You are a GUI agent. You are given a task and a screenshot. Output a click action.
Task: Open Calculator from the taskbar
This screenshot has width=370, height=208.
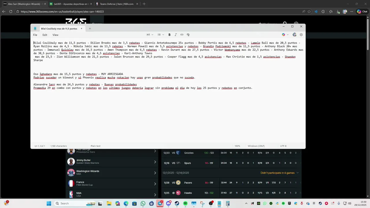tap(227, 203)
